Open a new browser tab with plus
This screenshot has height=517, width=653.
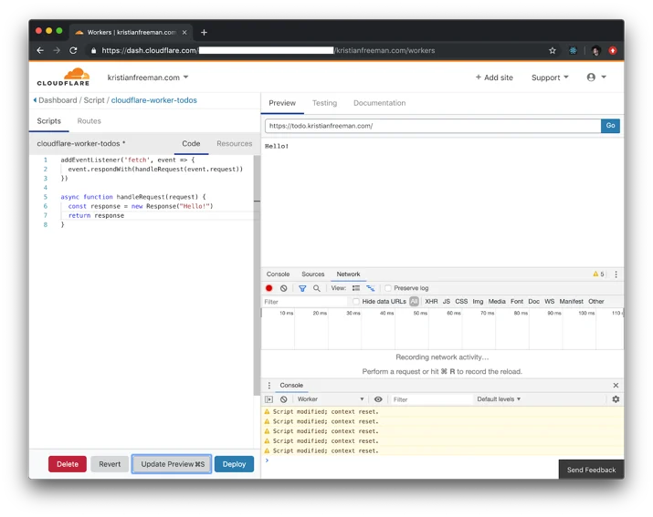tap(204, 32)
